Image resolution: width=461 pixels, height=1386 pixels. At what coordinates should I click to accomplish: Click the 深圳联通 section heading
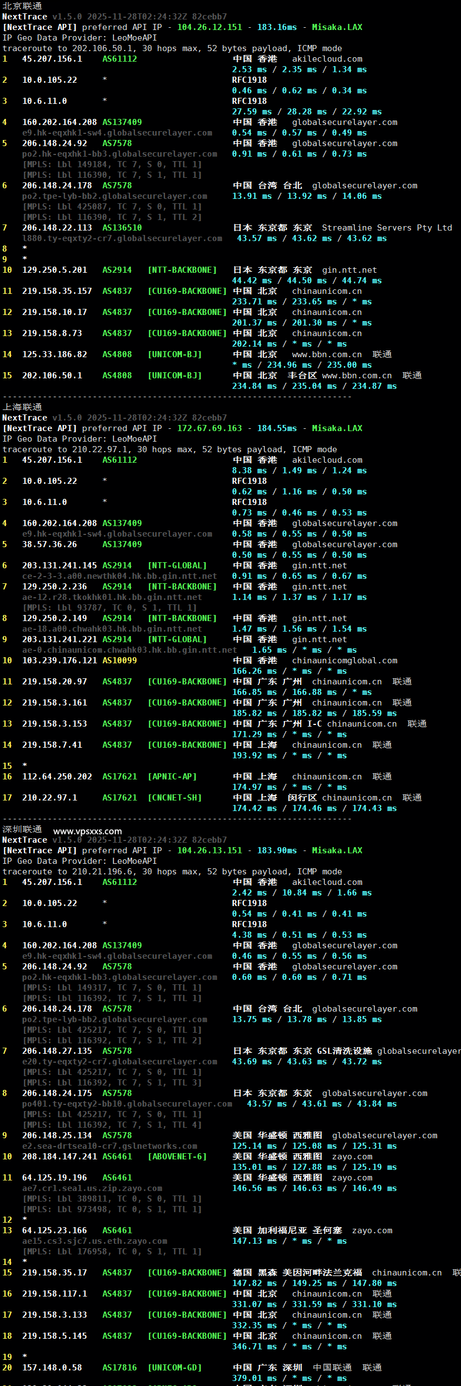coord(22,829)
